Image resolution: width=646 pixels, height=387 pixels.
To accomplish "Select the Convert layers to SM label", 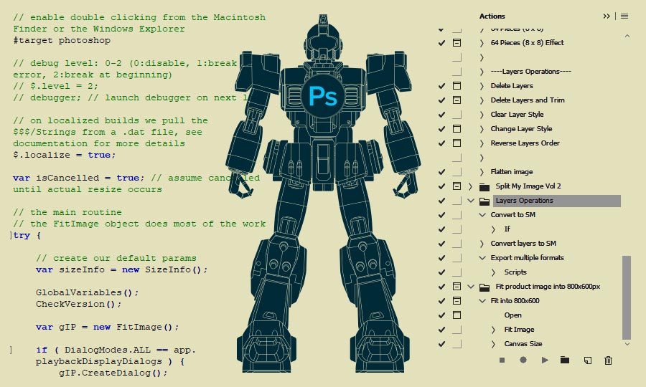I will point(523,244).
